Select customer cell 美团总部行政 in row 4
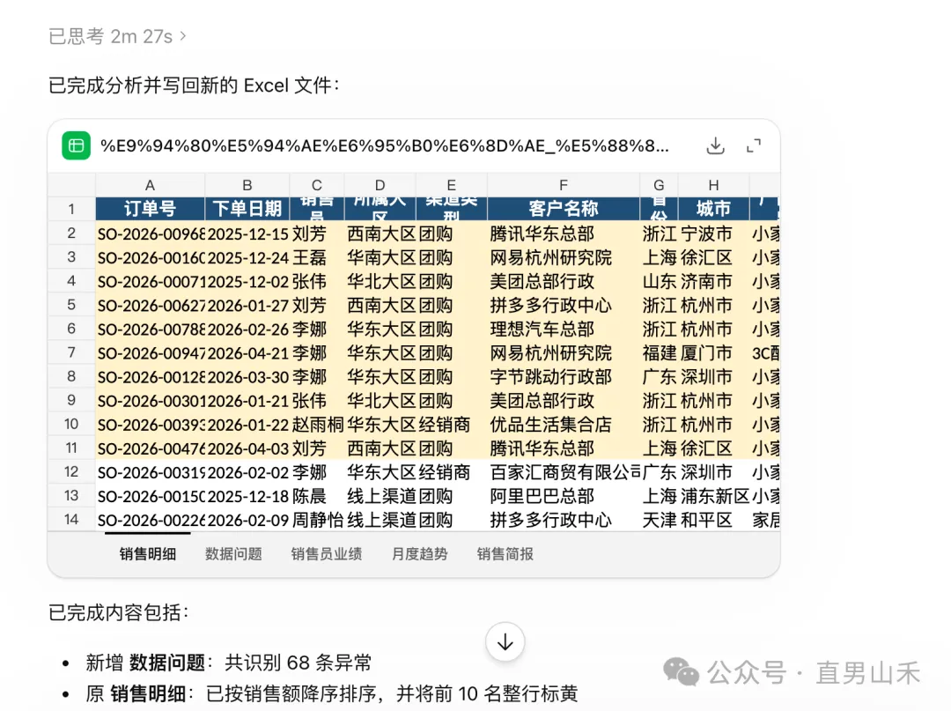Image resolution: width=951 pixels, height=711 pixels. tap(564, 281)
